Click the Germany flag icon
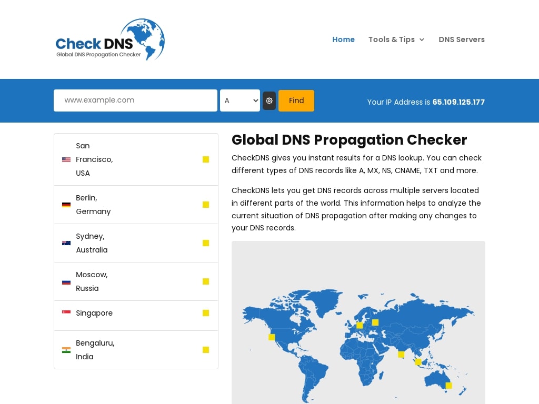 (66, 205)
